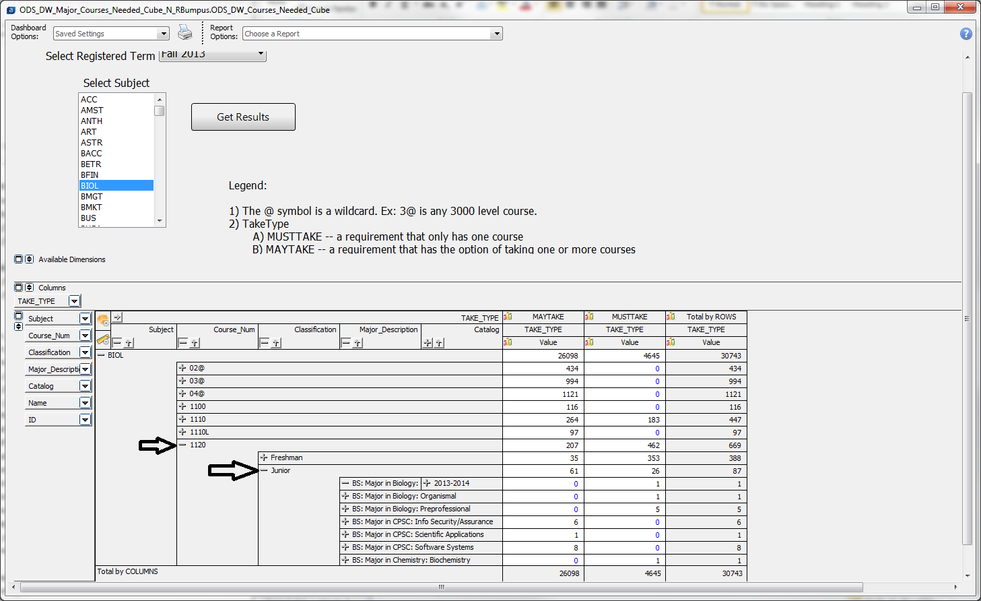
Task: Collapse the BIOL subject row
Action: [102, 355]
